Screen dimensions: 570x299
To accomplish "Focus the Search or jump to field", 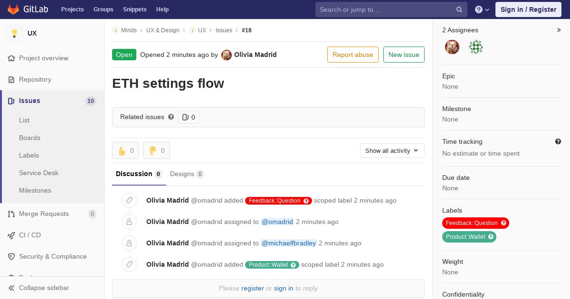I will click(386, 9).
